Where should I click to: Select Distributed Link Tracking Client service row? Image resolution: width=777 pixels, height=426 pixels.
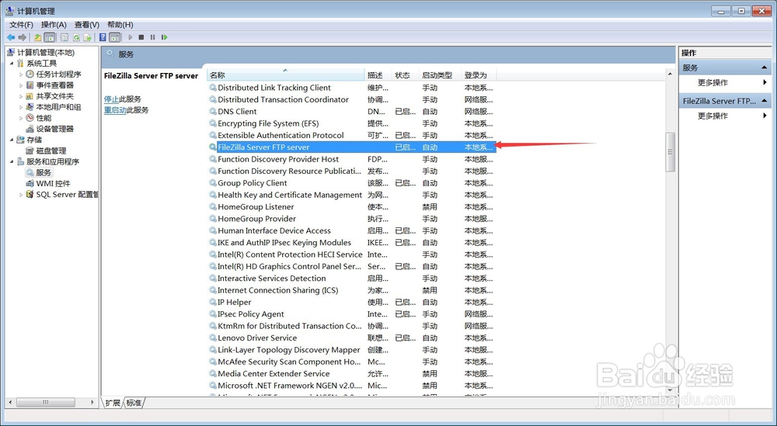[351, 88]
